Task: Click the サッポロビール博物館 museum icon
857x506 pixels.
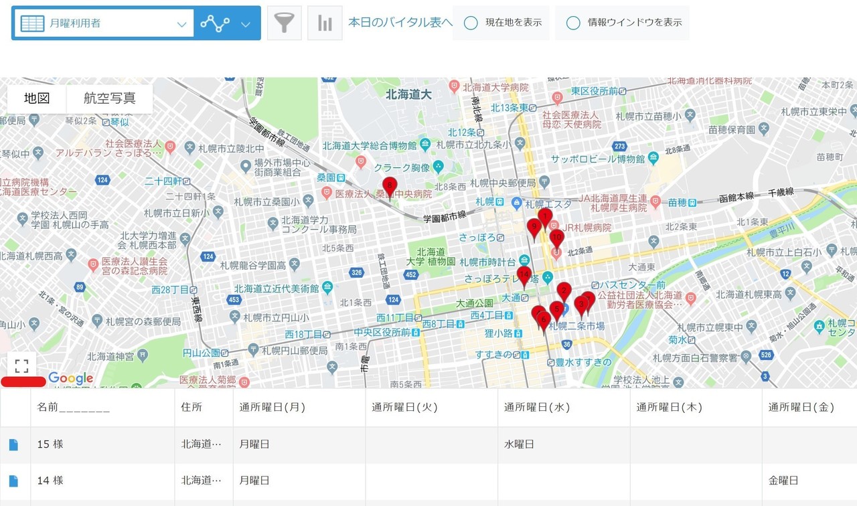Action: pos(653,159)
